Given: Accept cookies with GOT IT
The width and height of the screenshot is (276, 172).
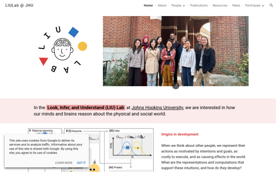Looking at the screenshot, I should tap(81, 163).
